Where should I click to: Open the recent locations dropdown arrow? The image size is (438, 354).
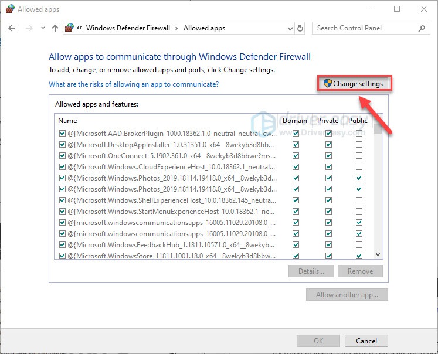click(43, 28)
